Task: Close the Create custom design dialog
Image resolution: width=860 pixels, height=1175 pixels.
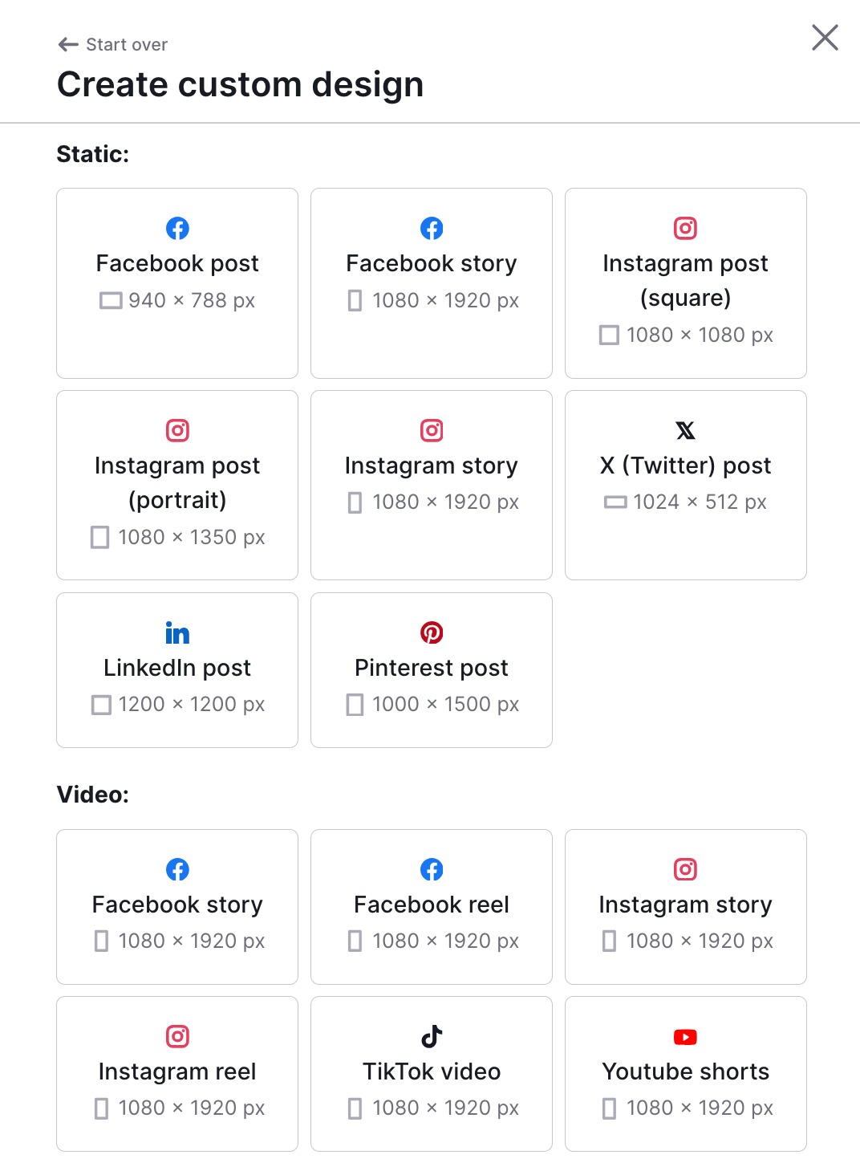Action: coord(825,38)
